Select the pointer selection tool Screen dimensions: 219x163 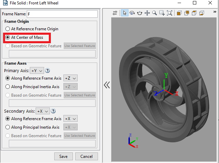tap(124, 13)
